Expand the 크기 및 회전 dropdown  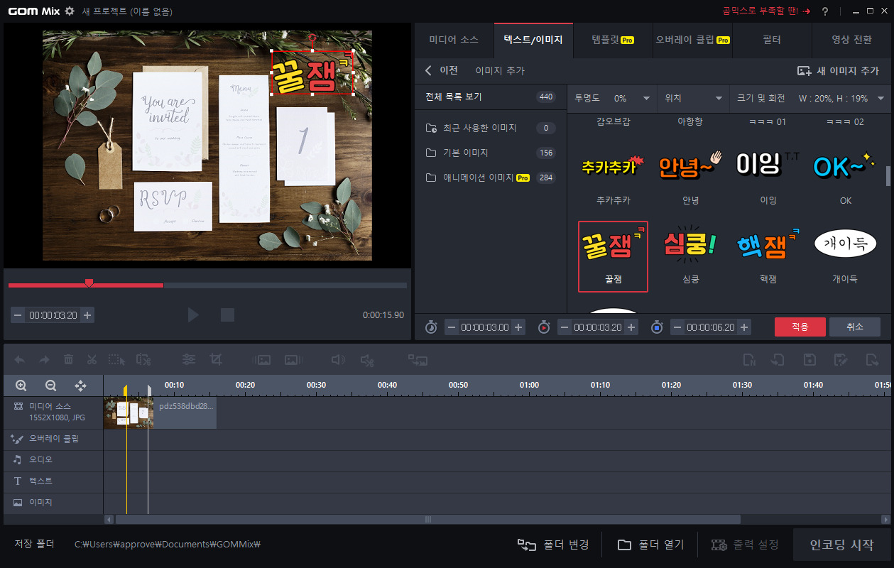click(x=810, y=98)
